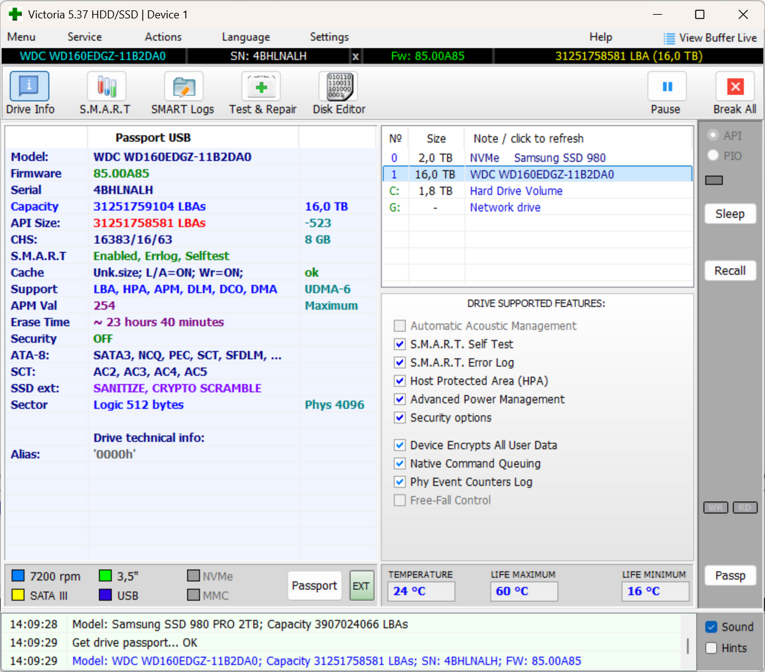Click the API Size value 31251758581 LBAs

(x=150, y=224)
